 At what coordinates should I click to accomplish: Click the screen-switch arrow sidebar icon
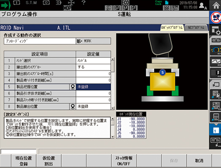pos(216,85)
